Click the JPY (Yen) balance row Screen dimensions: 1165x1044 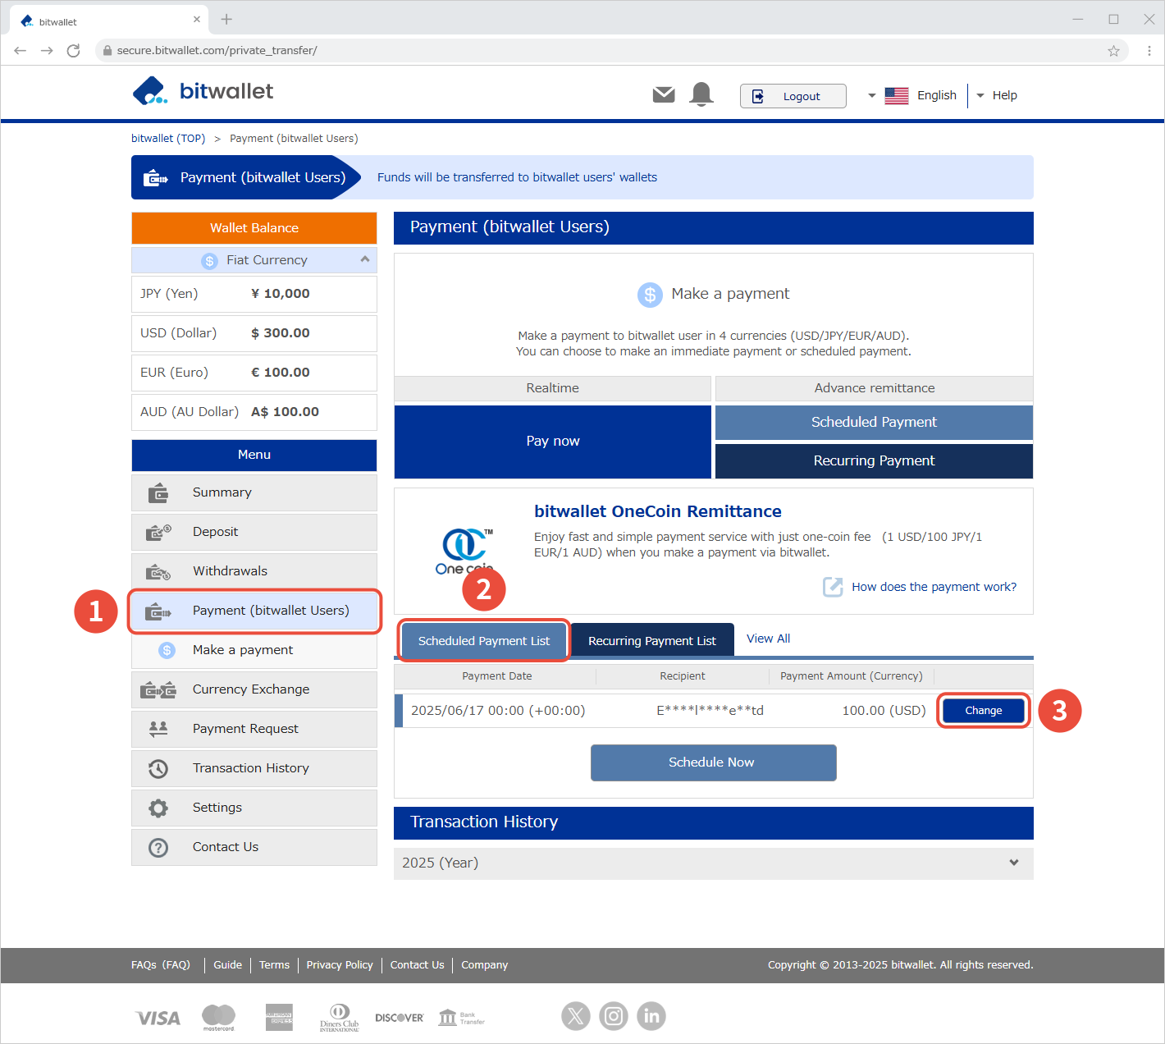click(254, 294)
